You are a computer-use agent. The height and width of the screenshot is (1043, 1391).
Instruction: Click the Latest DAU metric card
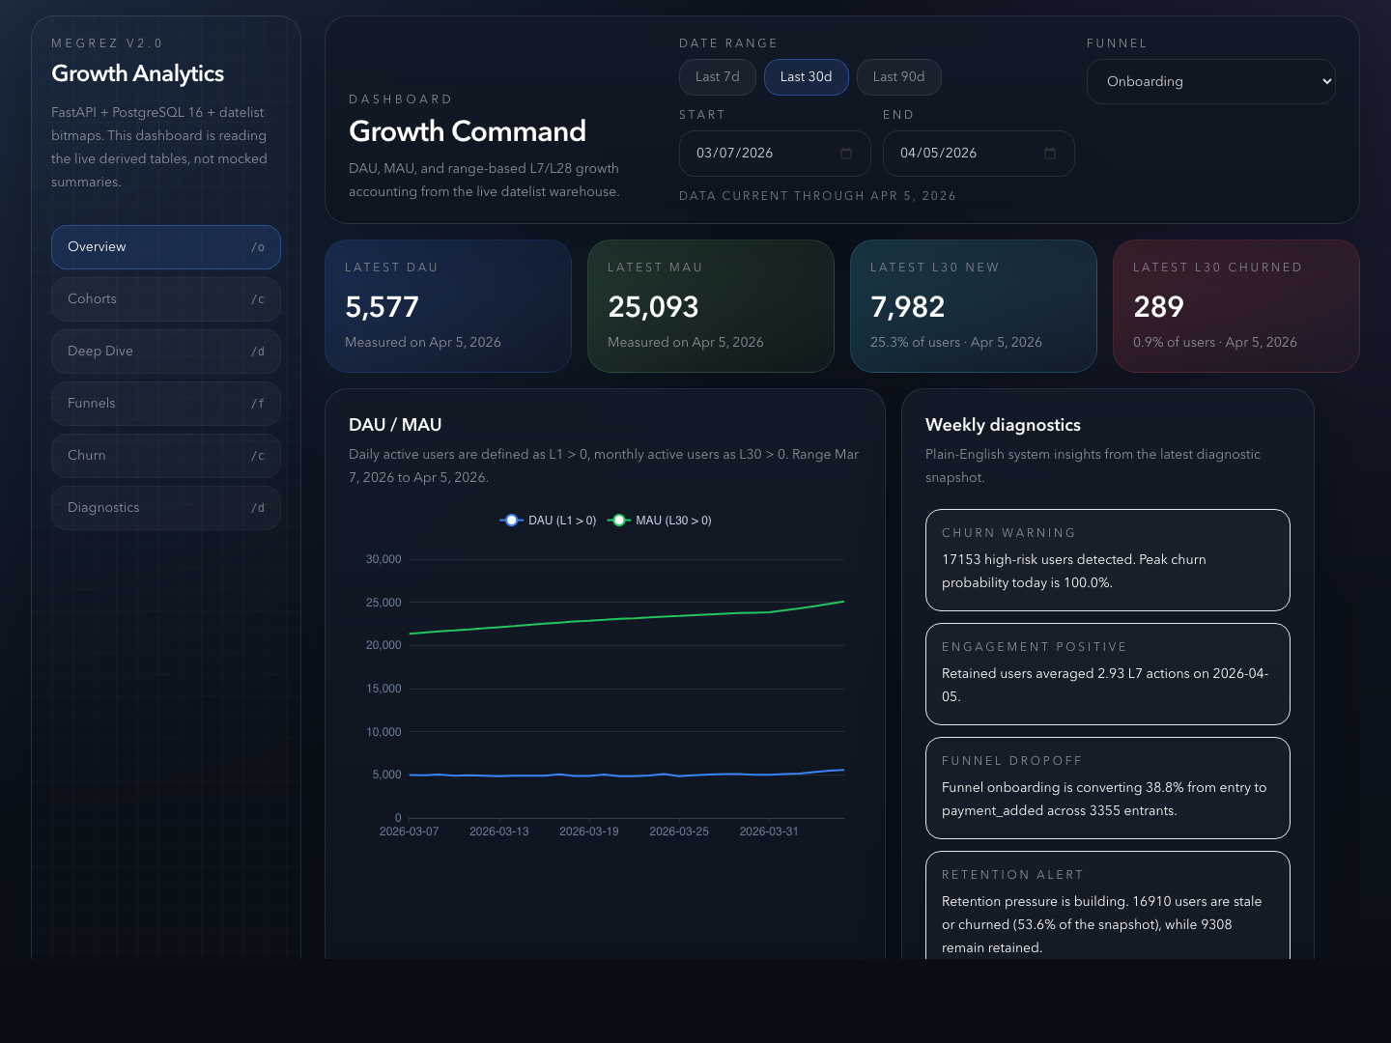pyautogui.click(x=448, y=306)
